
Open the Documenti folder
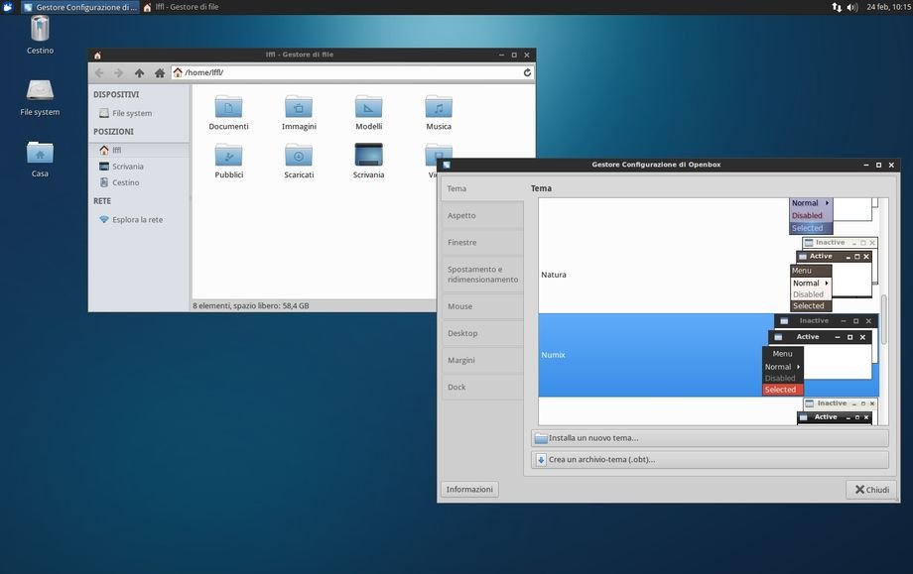pyautogui.click(x=228, y=111)
